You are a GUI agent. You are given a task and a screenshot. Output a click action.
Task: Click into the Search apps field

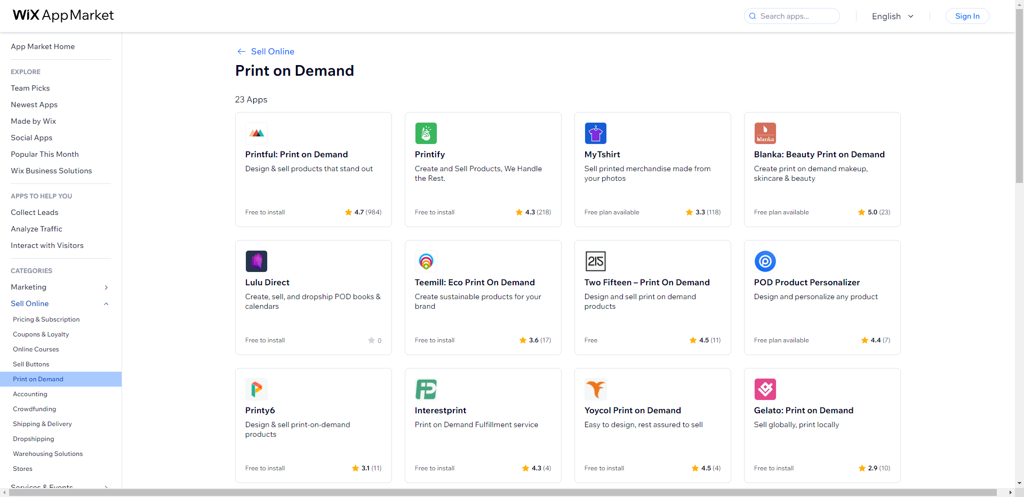click(792, 16)
